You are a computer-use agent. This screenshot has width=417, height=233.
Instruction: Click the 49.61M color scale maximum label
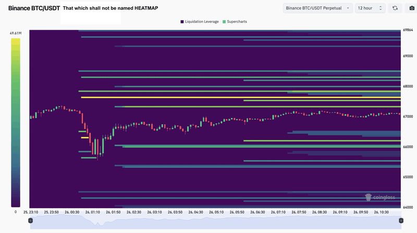(x=16, y=33)
